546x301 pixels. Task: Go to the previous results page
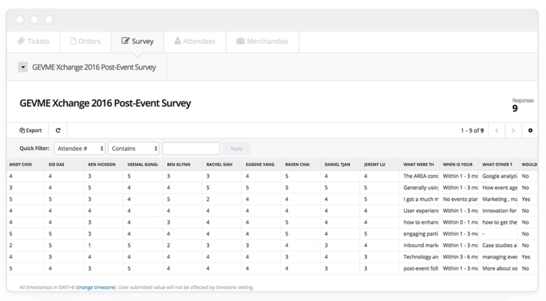(496, 131)
